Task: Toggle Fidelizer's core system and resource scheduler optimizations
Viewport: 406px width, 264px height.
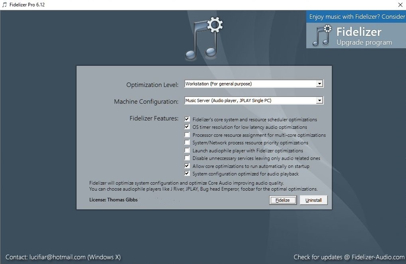Action: click(187, 119)
